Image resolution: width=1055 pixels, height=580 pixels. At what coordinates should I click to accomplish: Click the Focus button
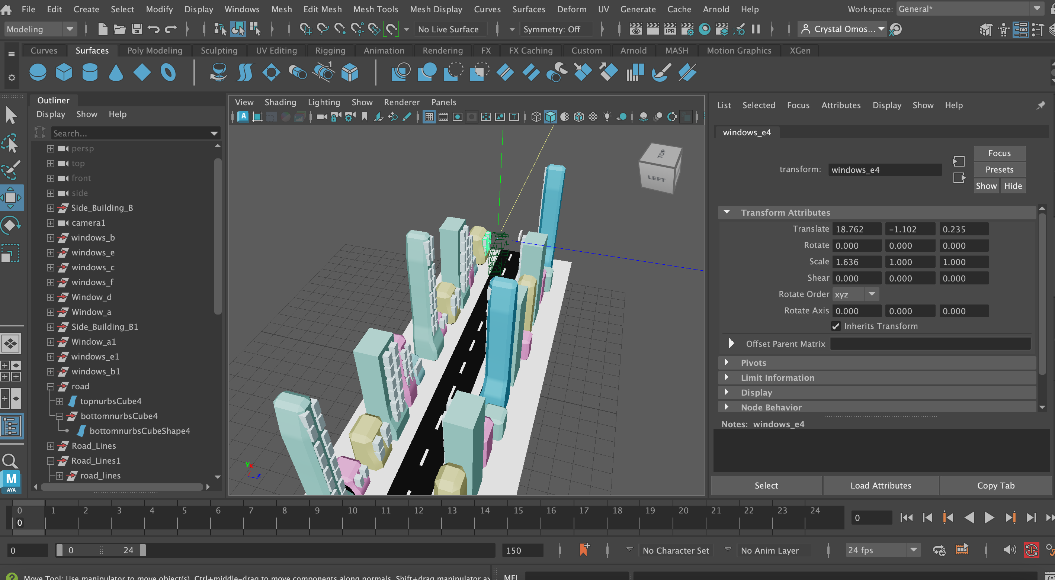(x=999, y=153)
